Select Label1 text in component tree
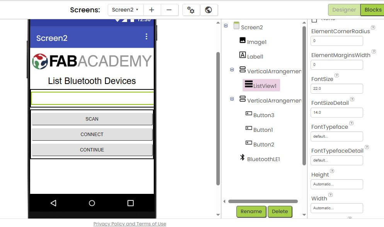This screenshot has height=227, width=384. pos(255,57)
